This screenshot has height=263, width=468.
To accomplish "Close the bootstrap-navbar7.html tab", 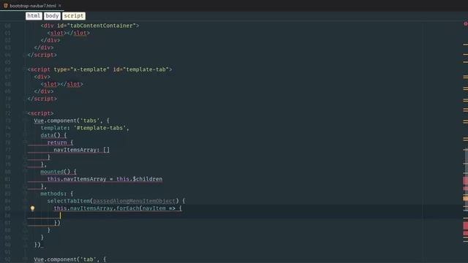I will click(x=60, y=6).
